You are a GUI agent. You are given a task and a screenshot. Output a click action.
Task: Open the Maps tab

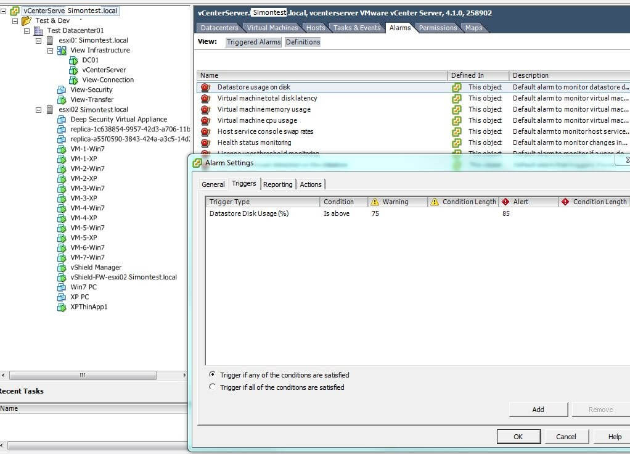[x=473, y=28]
